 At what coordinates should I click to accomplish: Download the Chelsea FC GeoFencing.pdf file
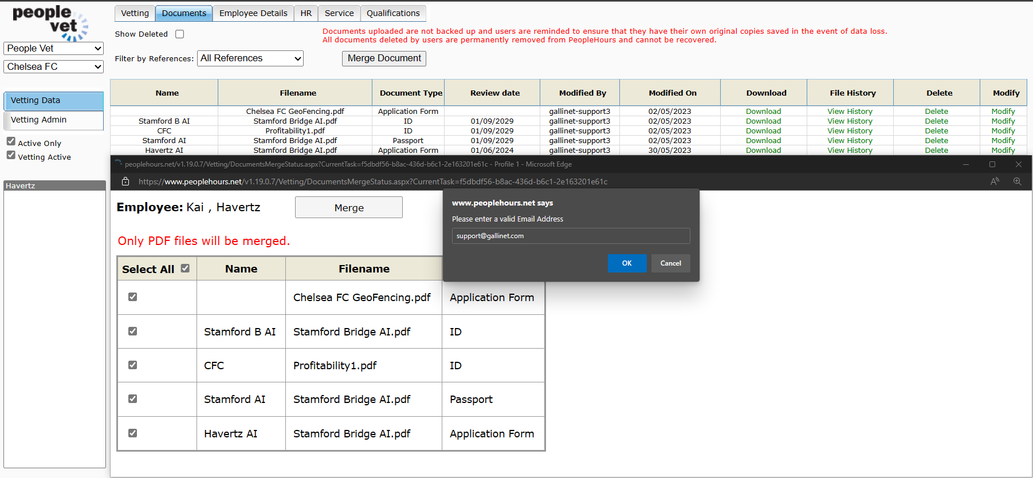point(763,112)
